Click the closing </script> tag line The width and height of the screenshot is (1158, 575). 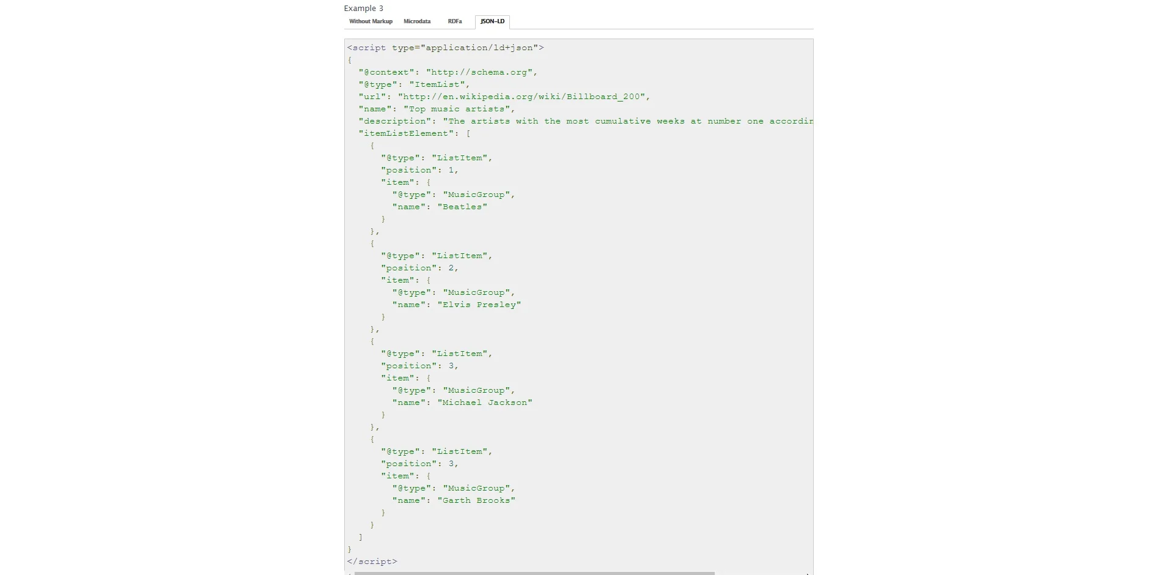tap(372, 562)
